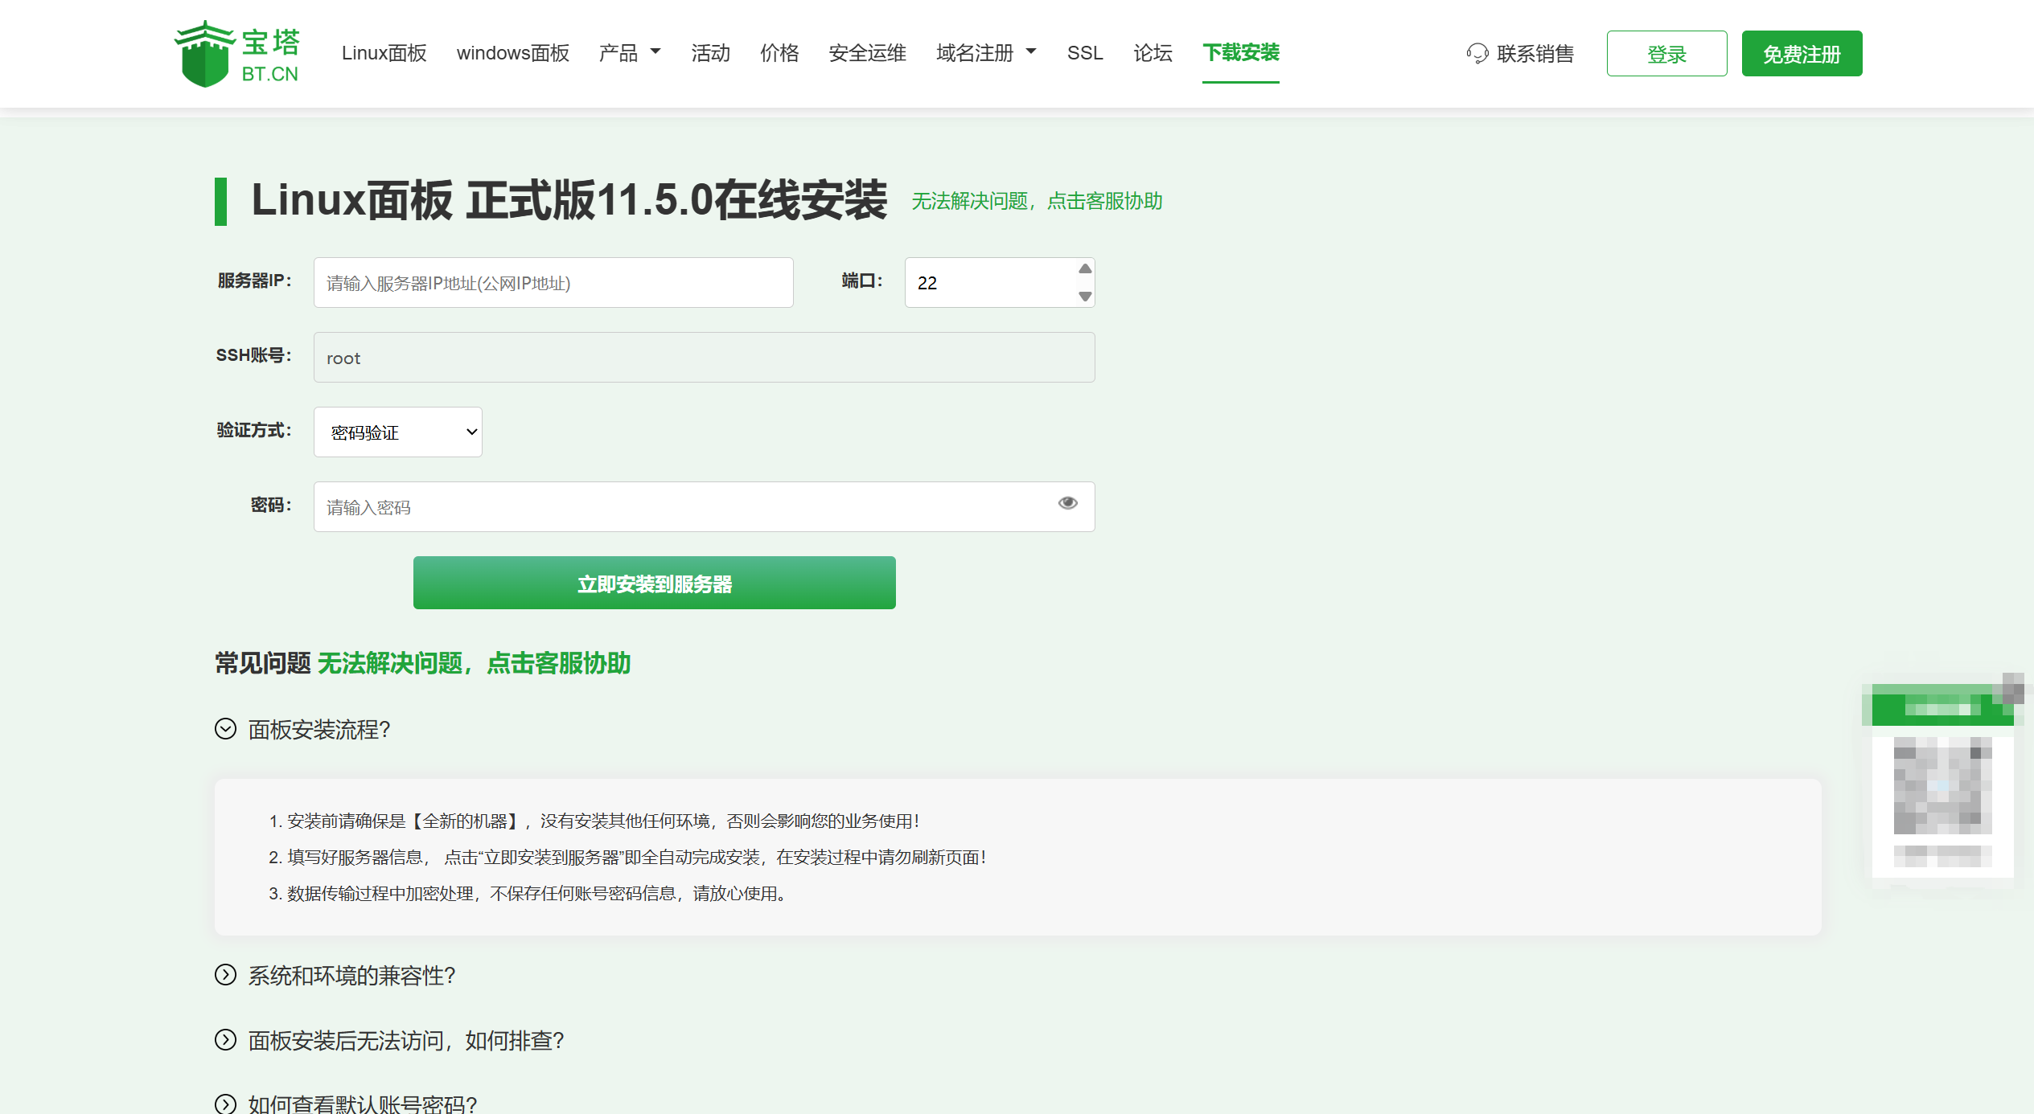
Task: Click 立即安装到服务器 button
Action: click(x=654, y=584)
